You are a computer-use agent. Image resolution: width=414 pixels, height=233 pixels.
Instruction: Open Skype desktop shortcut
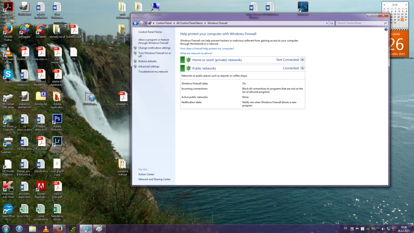pyautogui.click(x=8, y=74)
